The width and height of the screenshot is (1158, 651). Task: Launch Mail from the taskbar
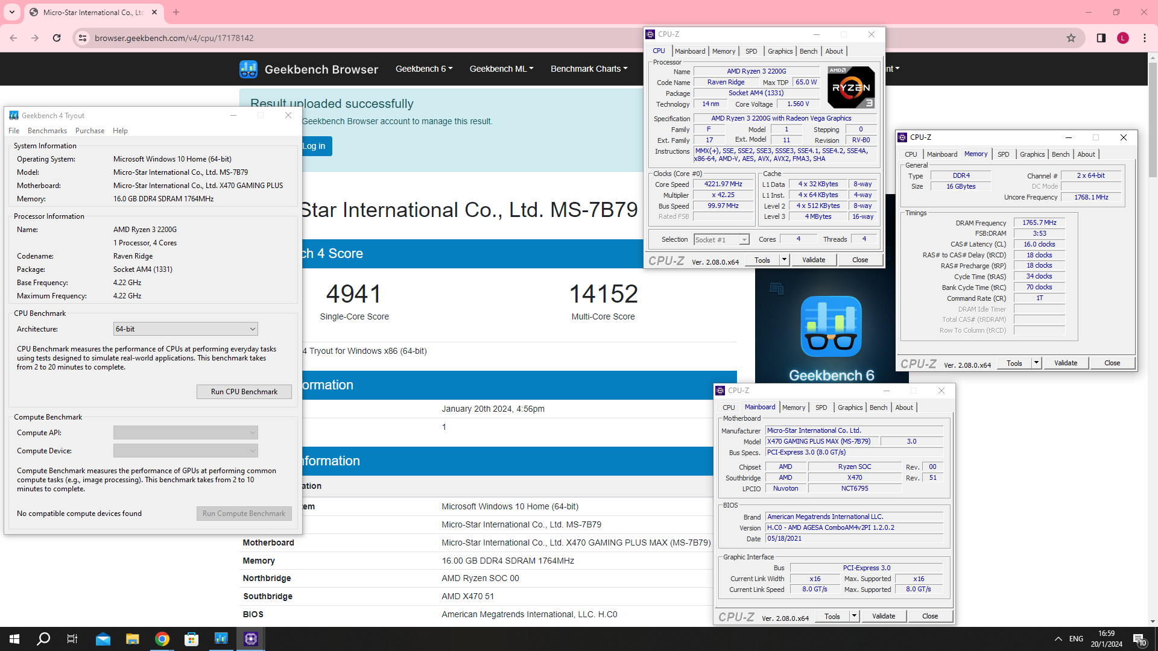[103, 639]
